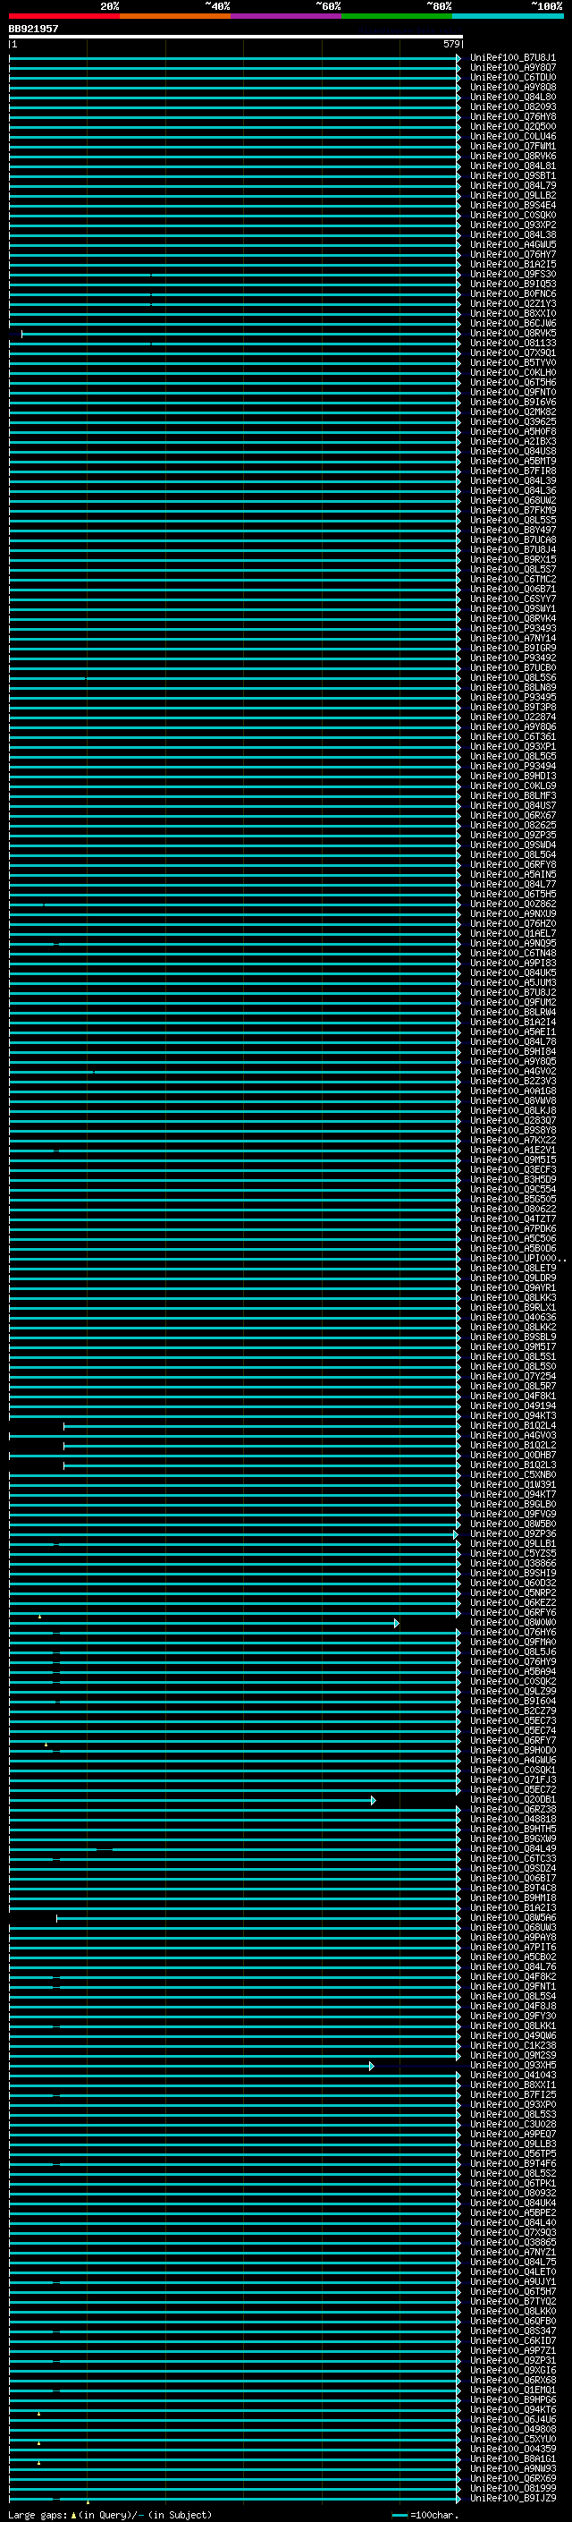572x2522 pixels.
Task: Open hit UniRef100_C5XNB0
Action: 512,1475
